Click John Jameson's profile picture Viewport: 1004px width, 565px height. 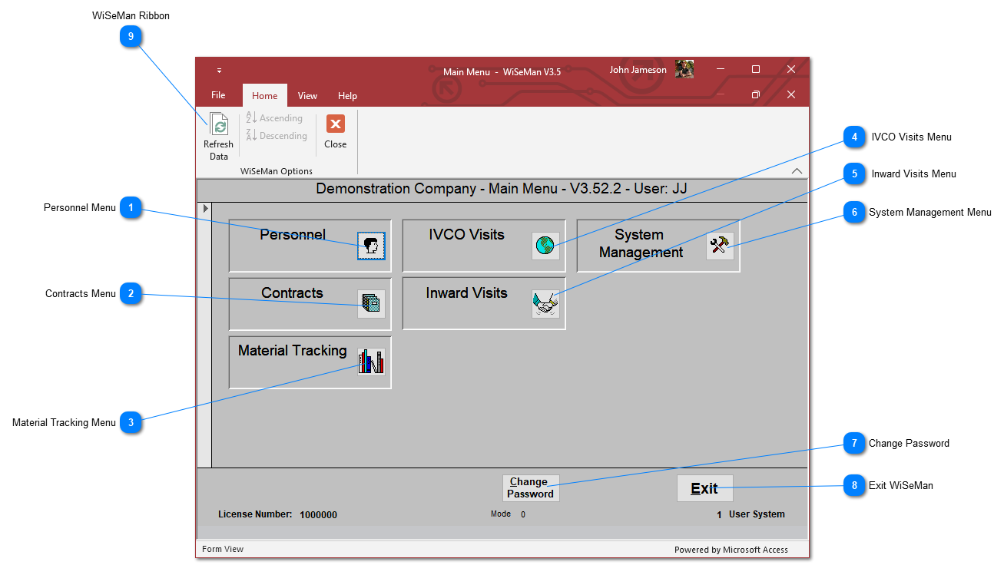point(684,70)
